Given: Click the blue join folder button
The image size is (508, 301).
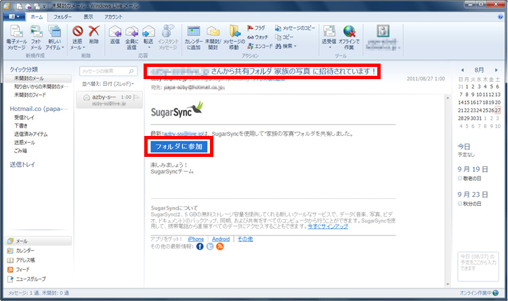Looking at the screenshot, I should pyautogui.click(x=179, y=147).
